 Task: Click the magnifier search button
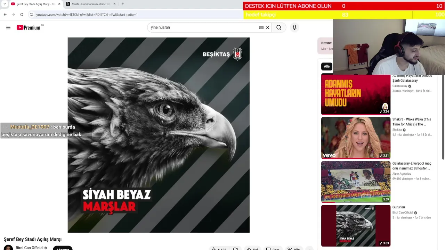[279, 27]
